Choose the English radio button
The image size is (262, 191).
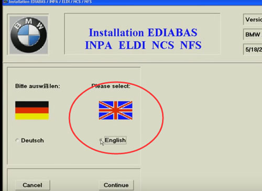tap(101, 140)
